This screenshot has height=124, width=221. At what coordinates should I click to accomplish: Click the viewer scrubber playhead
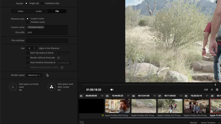(215, 85)
